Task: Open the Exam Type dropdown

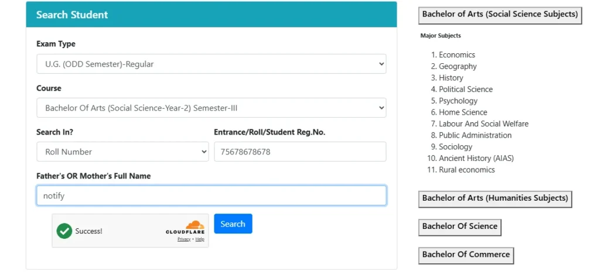Action: (211, 64)
